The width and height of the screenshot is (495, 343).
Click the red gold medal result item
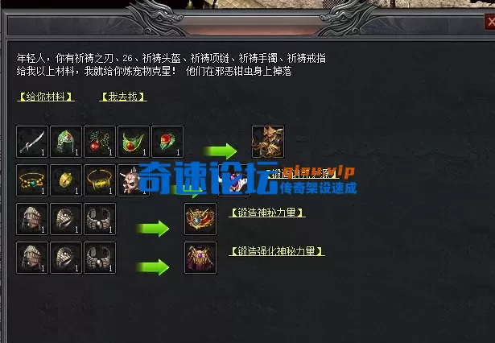200,219
